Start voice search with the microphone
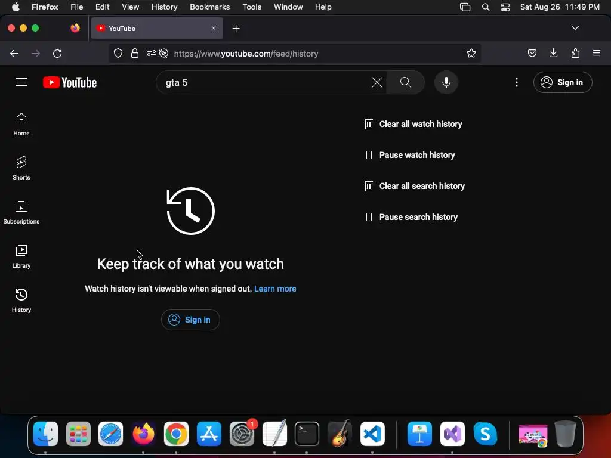Viewport: 611px width, 458px height. tap(446, 82)
